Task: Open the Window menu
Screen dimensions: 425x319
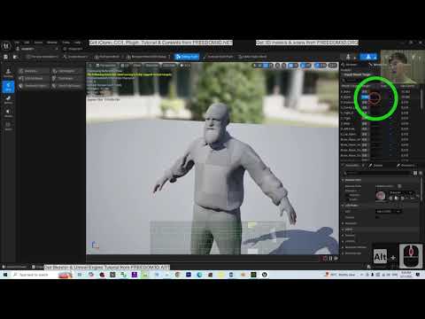Action: (x=52, y=43)
